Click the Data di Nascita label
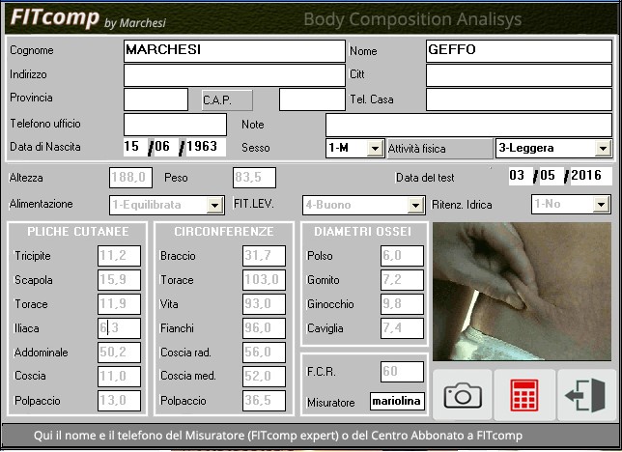 click(x=45, y=147)
